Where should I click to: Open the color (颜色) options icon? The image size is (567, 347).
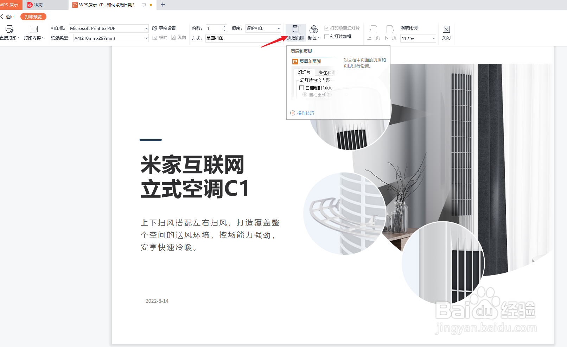pyautogui.click(x=314, y=29)
